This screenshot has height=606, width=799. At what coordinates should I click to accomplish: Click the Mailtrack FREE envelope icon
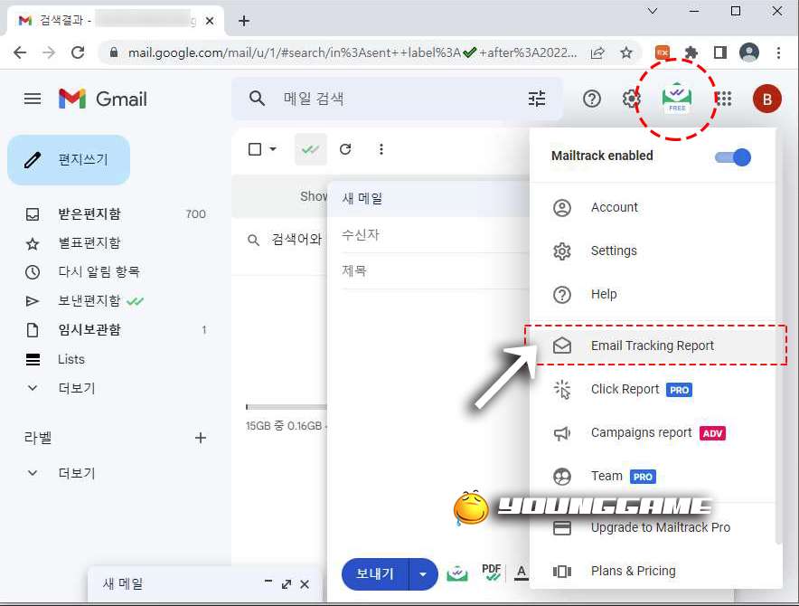(676, 98)
